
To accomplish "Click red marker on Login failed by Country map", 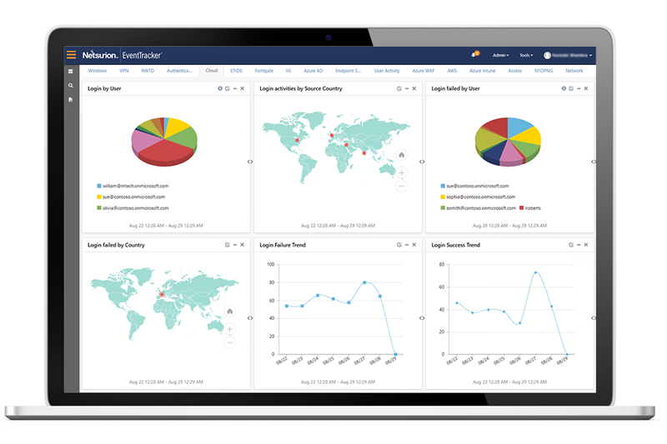I will [162, 294].
